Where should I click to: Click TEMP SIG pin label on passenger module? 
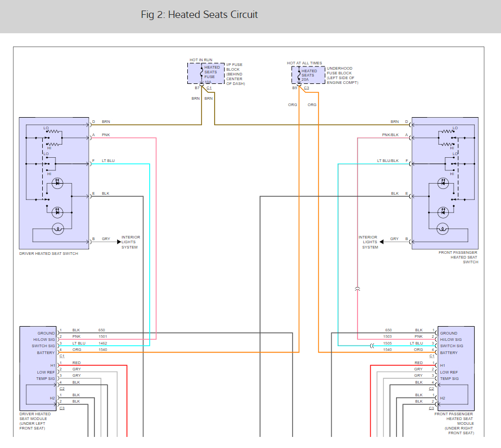pos(449,378)
